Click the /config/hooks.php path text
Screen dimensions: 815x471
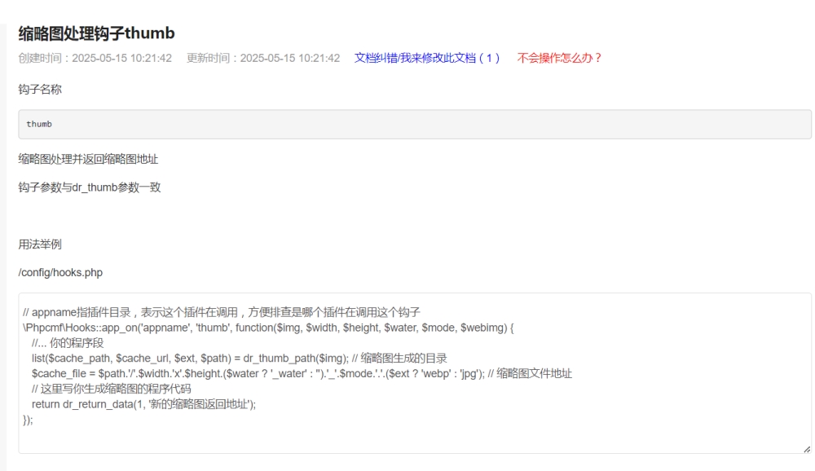[60, 272]
